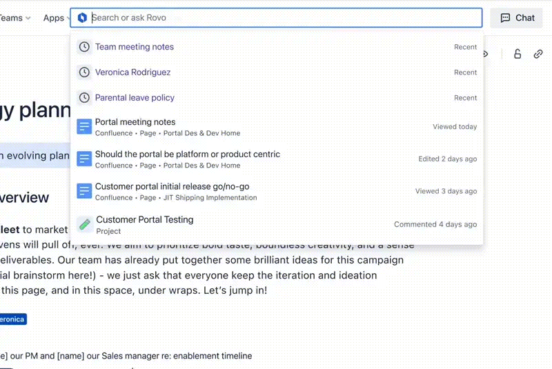Open Portal meeting notes result

click(135, 122)
